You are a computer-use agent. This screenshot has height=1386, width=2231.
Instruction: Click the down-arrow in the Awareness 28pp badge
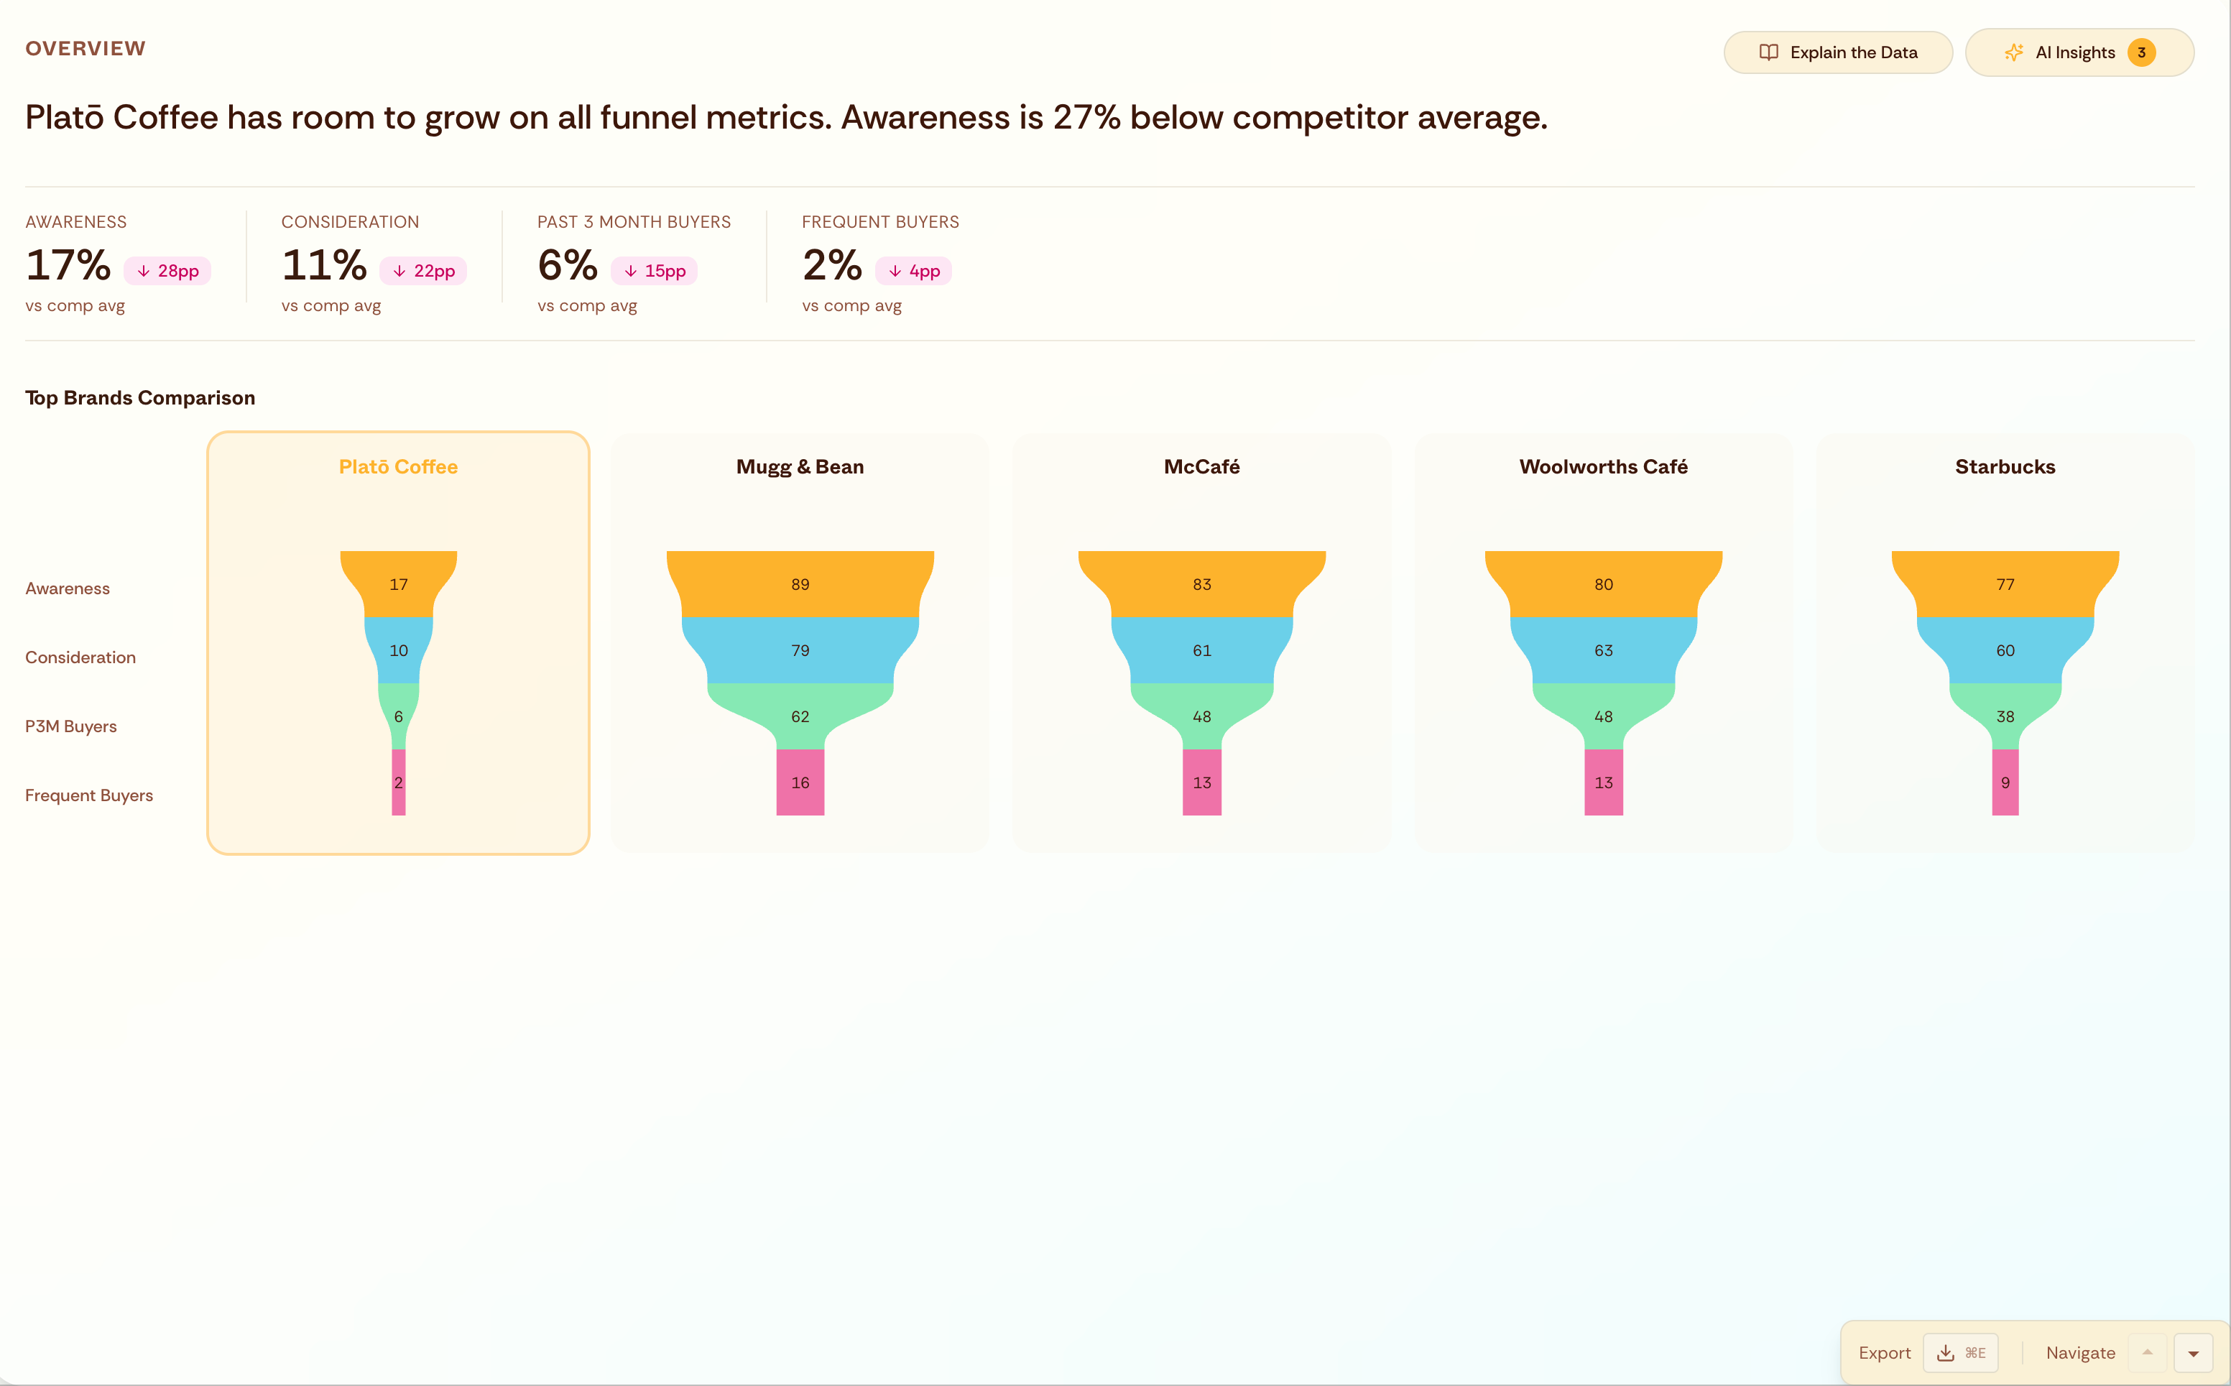pyautogui.click(x=144, y=270)
